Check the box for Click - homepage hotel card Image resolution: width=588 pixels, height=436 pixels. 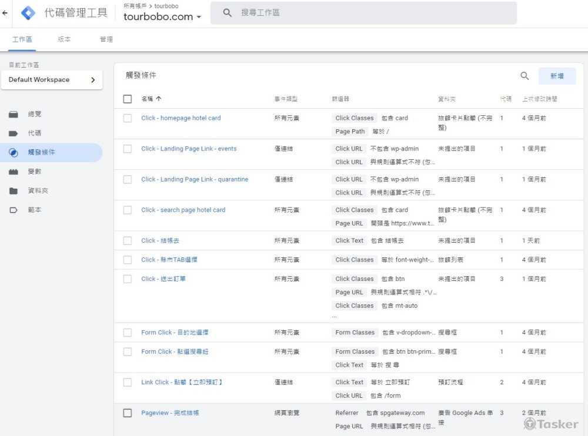click(x=128, y=118)
